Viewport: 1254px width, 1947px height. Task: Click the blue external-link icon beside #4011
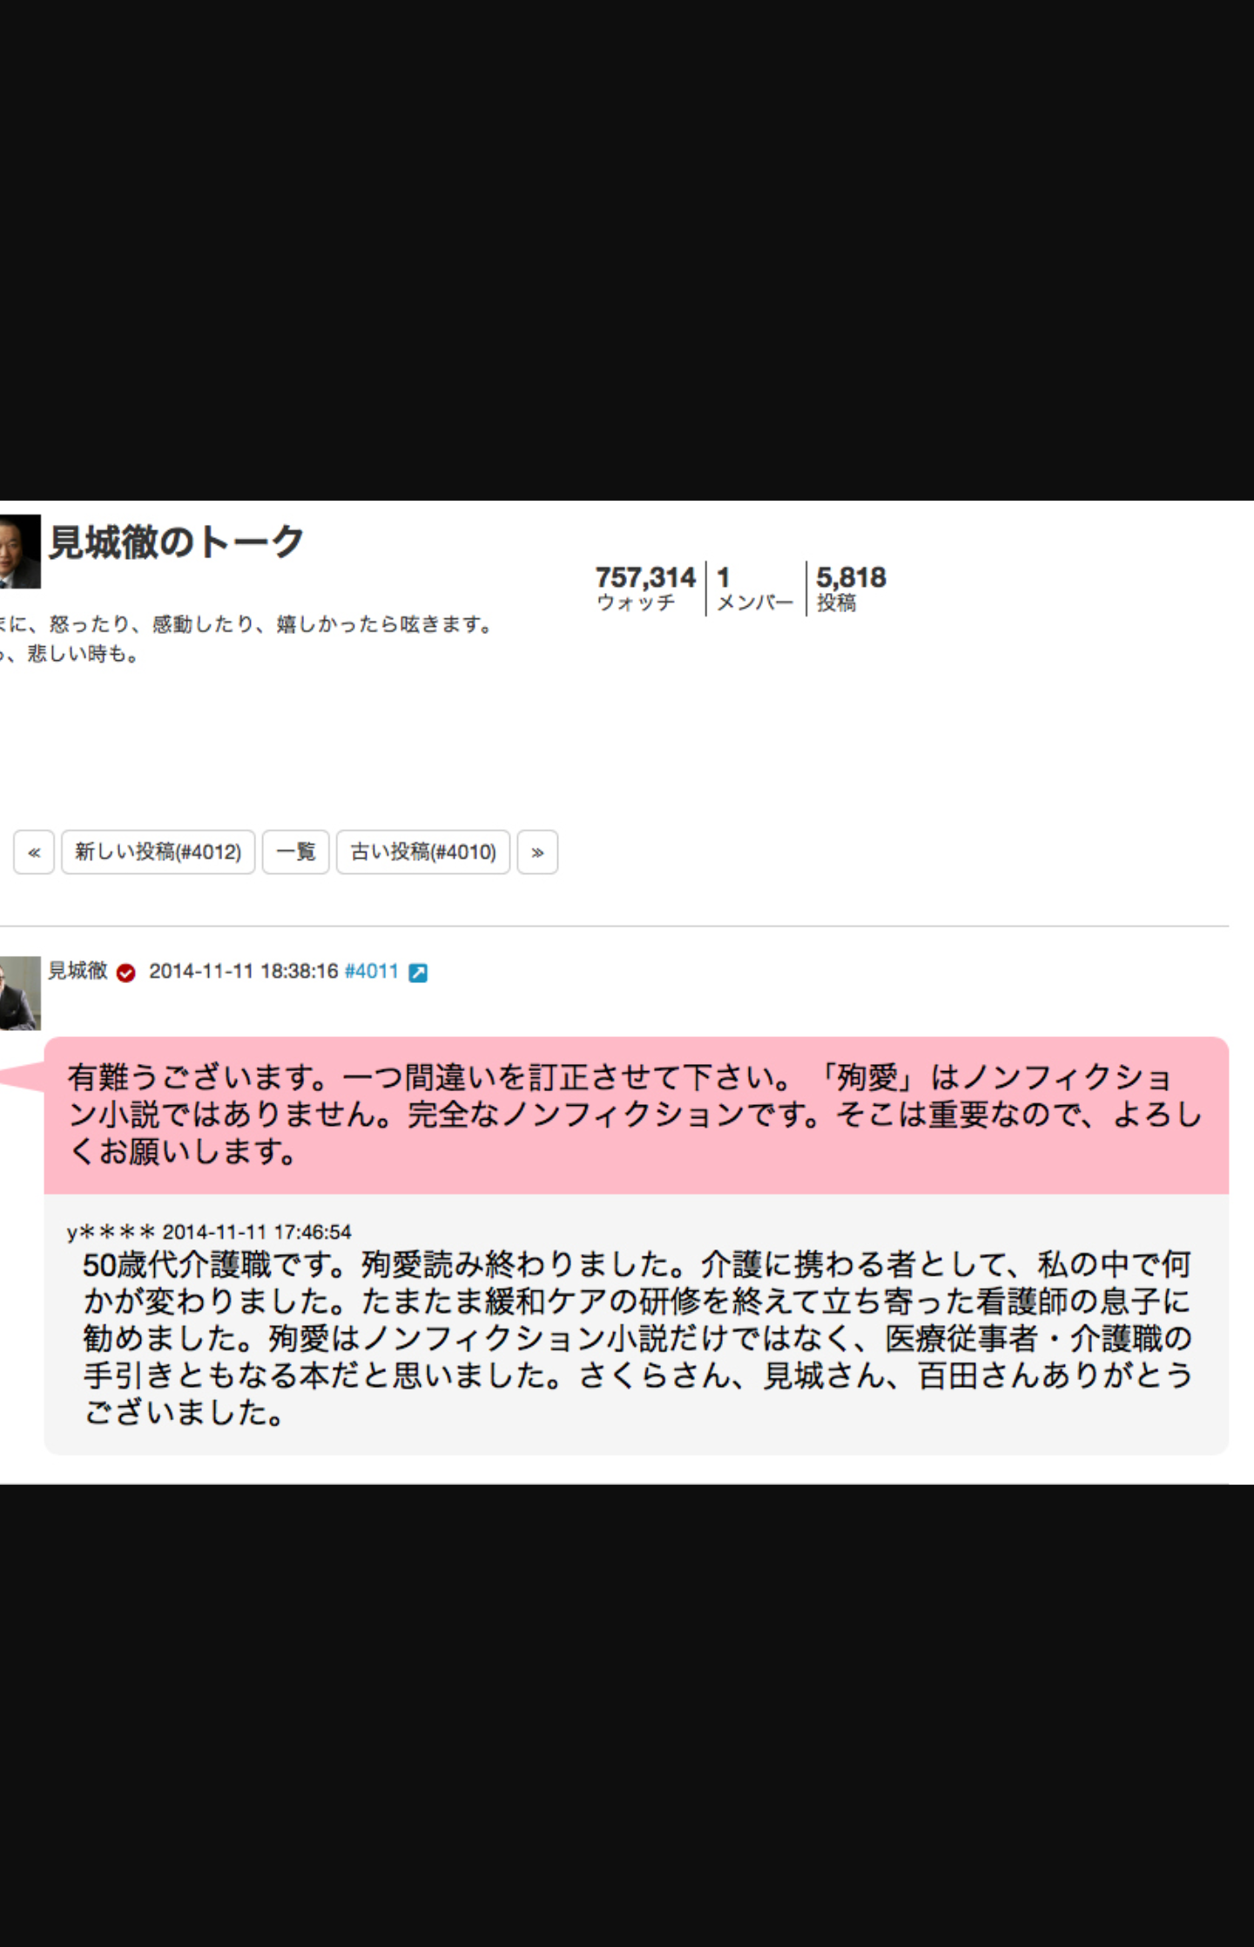[x=418, y=973]
